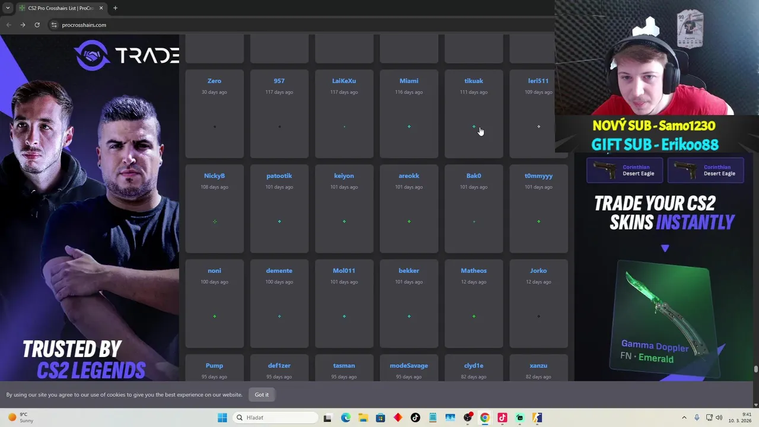This screenshot has width=759, height=427.
Task: Switch to Google Chrome in the taskbar
Action: click(x=484, y=418)
